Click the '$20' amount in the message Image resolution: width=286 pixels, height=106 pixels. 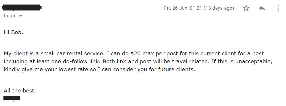point(135,54)
